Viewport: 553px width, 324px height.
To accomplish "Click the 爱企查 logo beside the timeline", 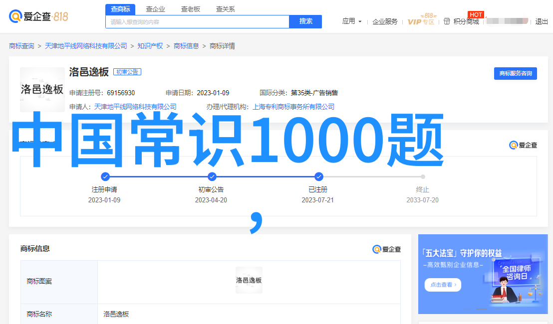I will coord(523,145).
